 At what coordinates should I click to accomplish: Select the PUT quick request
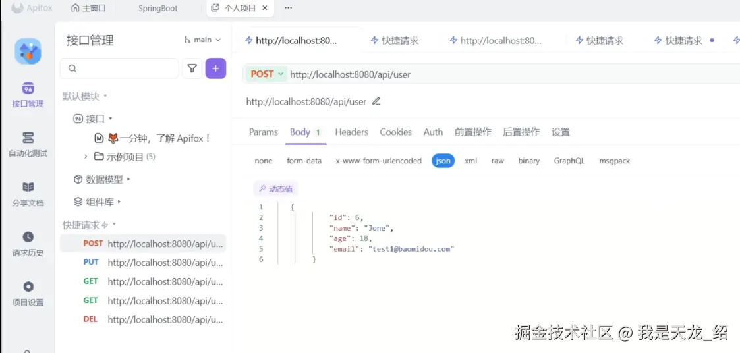click(x=143, y=262)
